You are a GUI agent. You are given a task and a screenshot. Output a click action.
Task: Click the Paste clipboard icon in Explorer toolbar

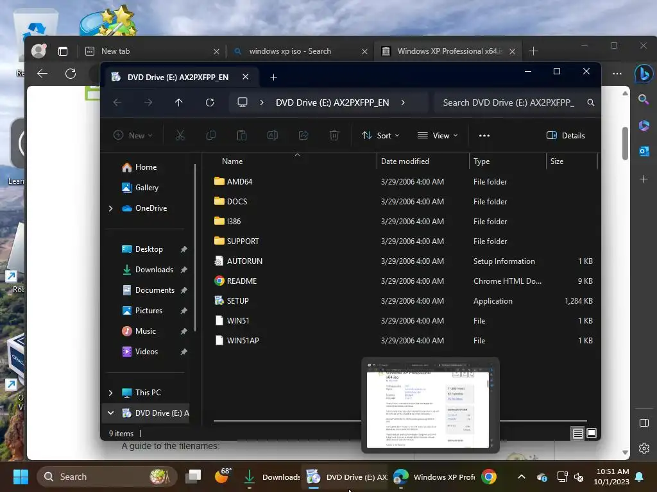click(242, 135)
